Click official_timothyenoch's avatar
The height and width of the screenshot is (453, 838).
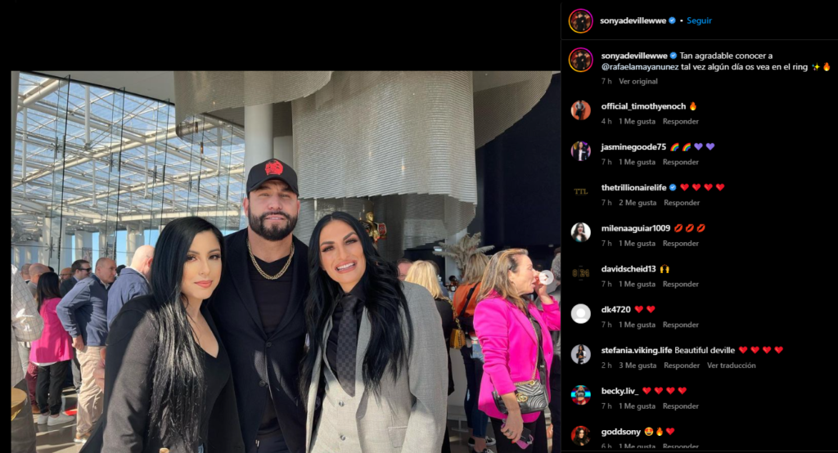(x=580, y=110)
